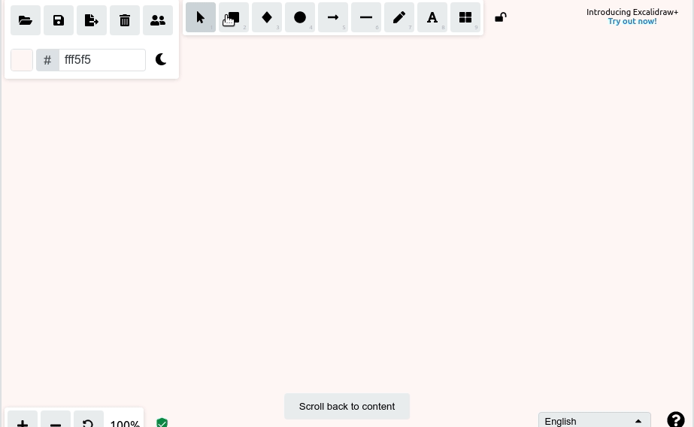Click the green encryption shield icon

162,422
